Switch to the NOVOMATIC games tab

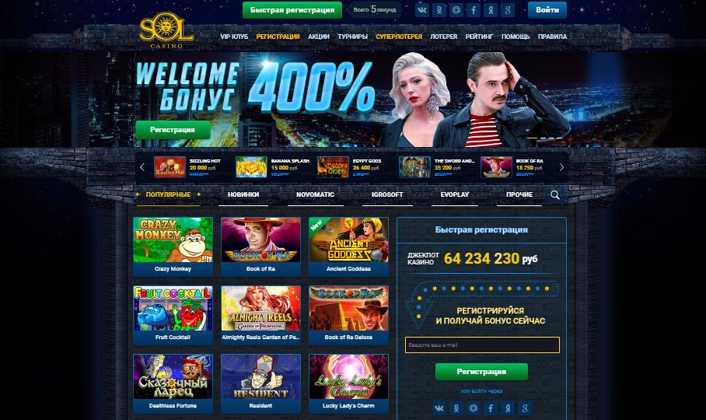point(315,194)
